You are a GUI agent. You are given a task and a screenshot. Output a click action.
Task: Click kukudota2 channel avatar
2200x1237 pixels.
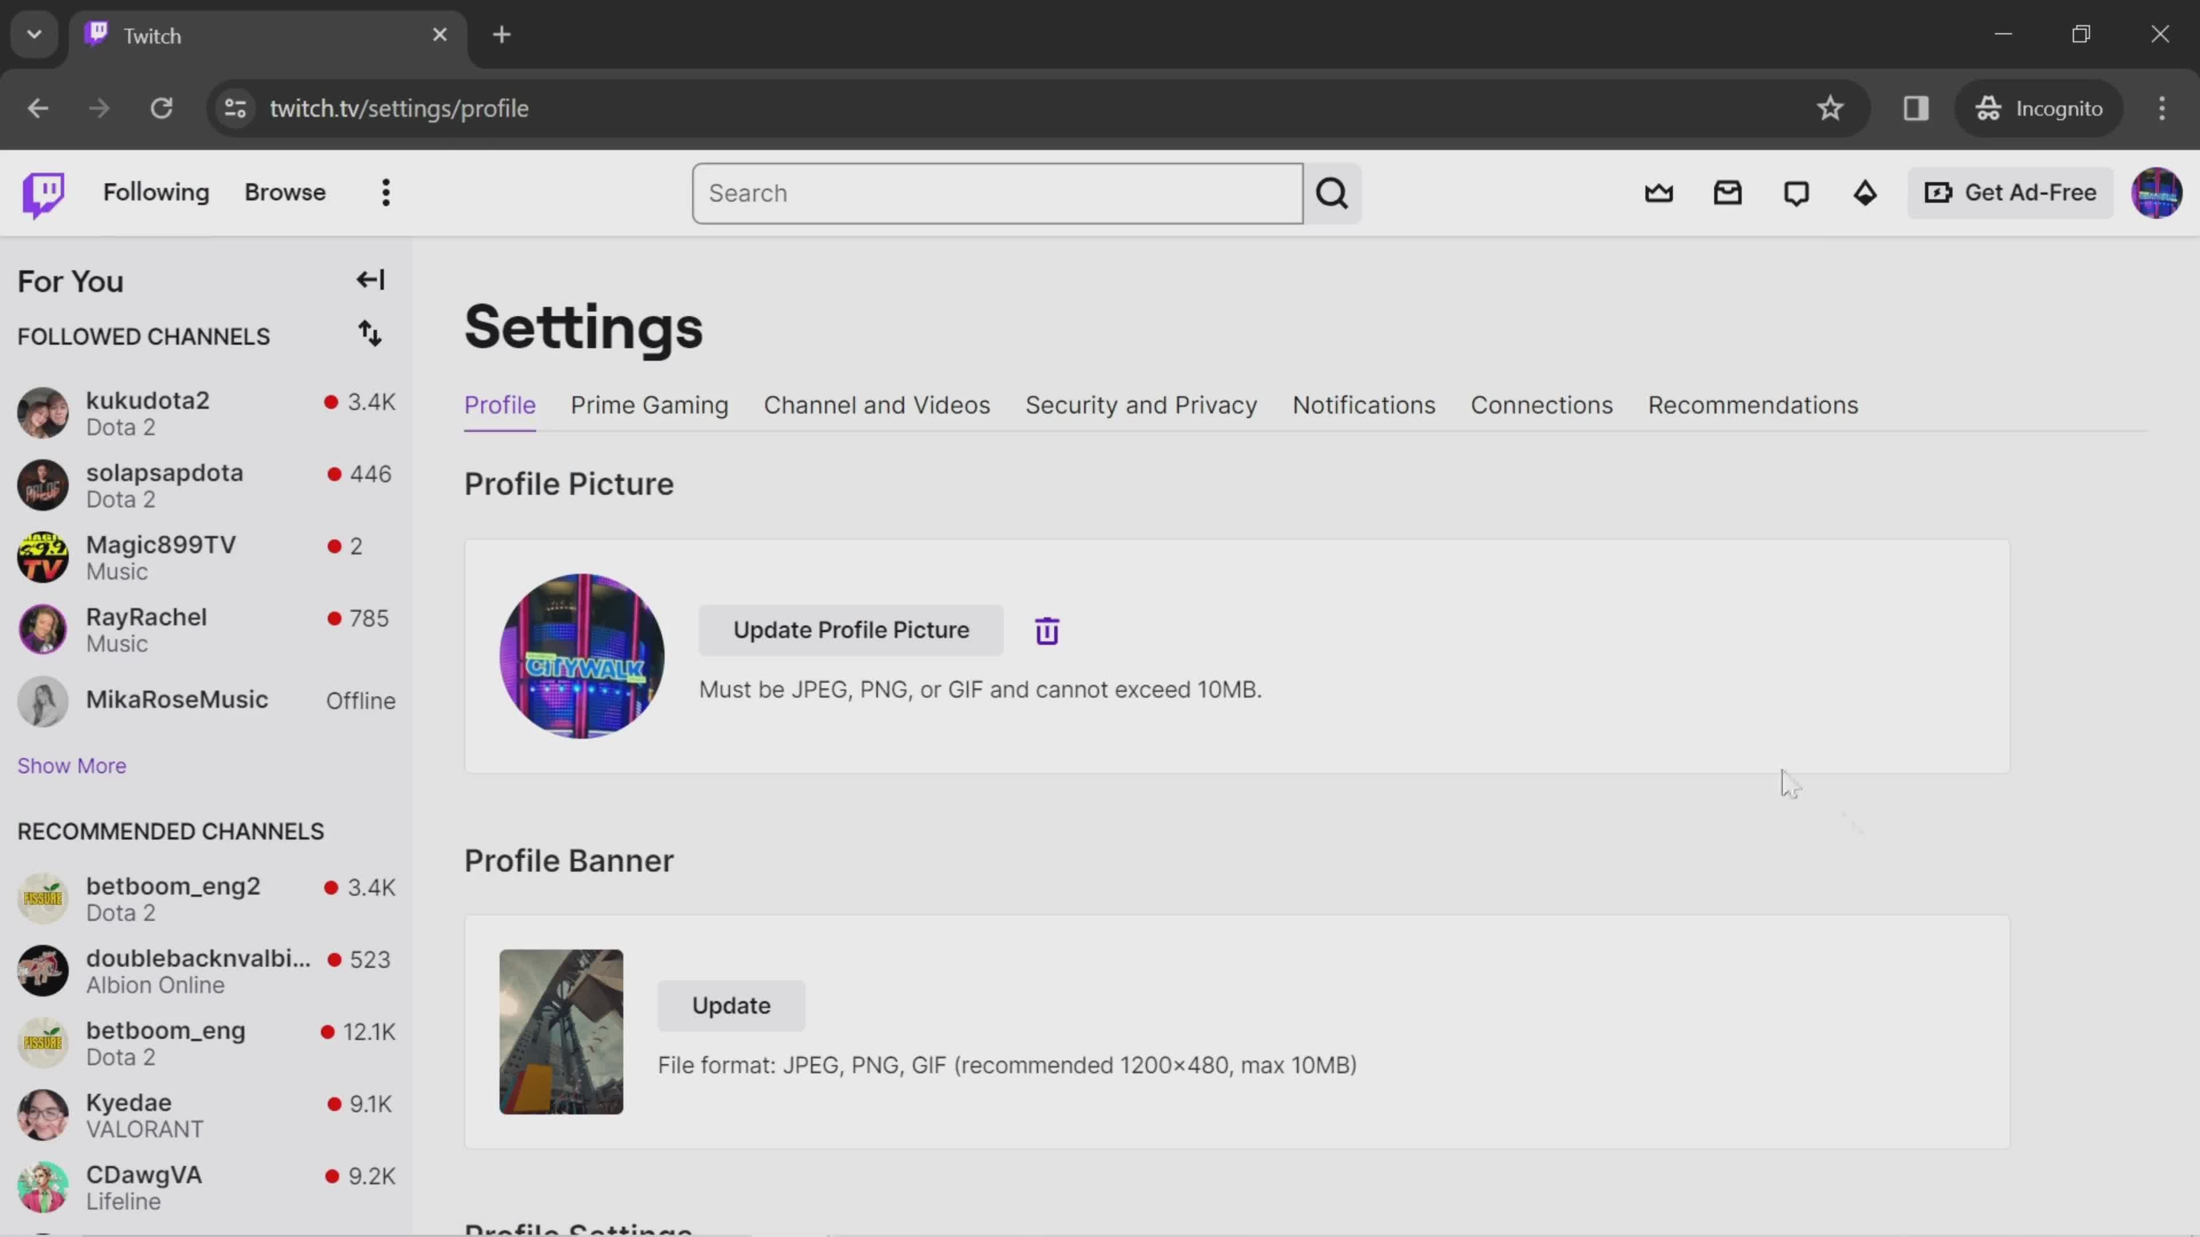point(43,413)
